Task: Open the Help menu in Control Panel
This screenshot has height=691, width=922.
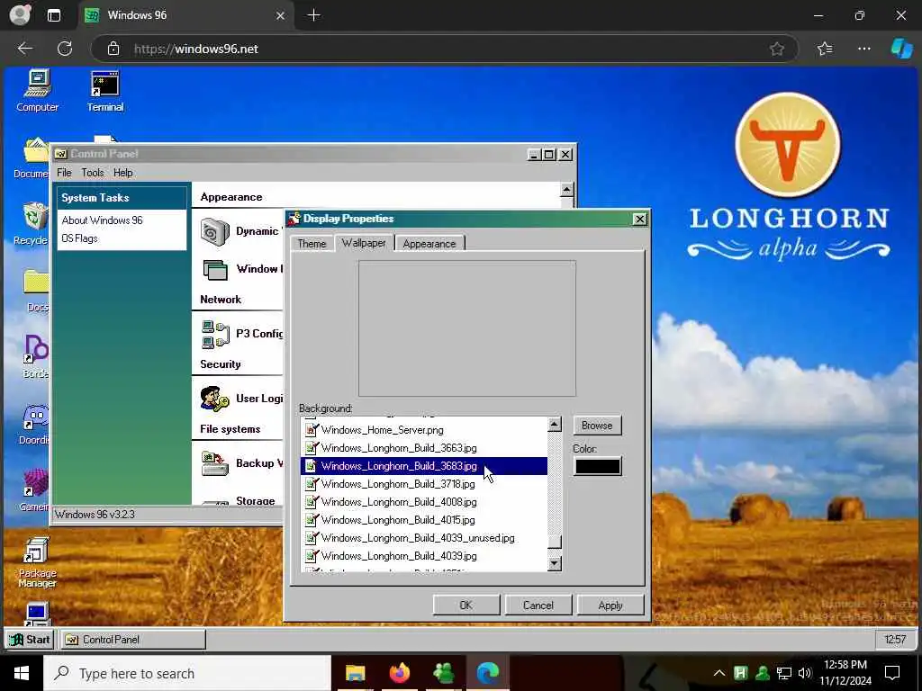Action: coord(122,173)
